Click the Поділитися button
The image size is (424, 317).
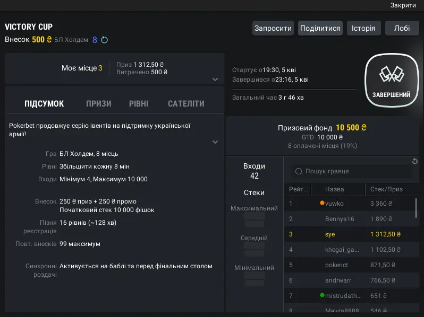coord(320,29)
